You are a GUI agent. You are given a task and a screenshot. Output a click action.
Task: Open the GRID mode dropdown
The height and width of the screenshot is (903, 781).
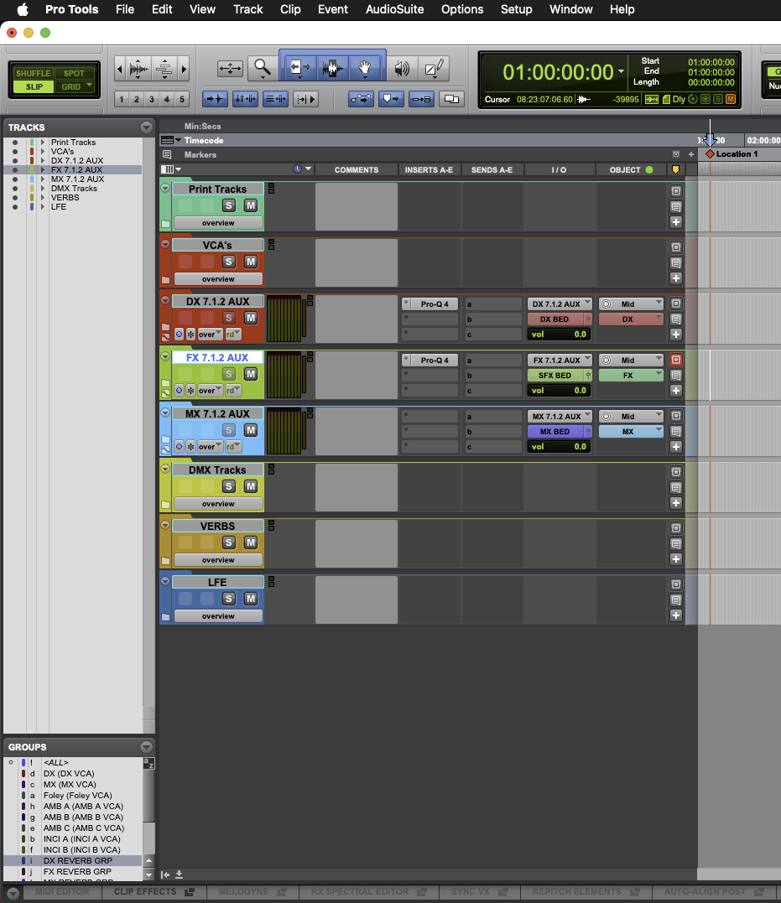click(89, 86)
